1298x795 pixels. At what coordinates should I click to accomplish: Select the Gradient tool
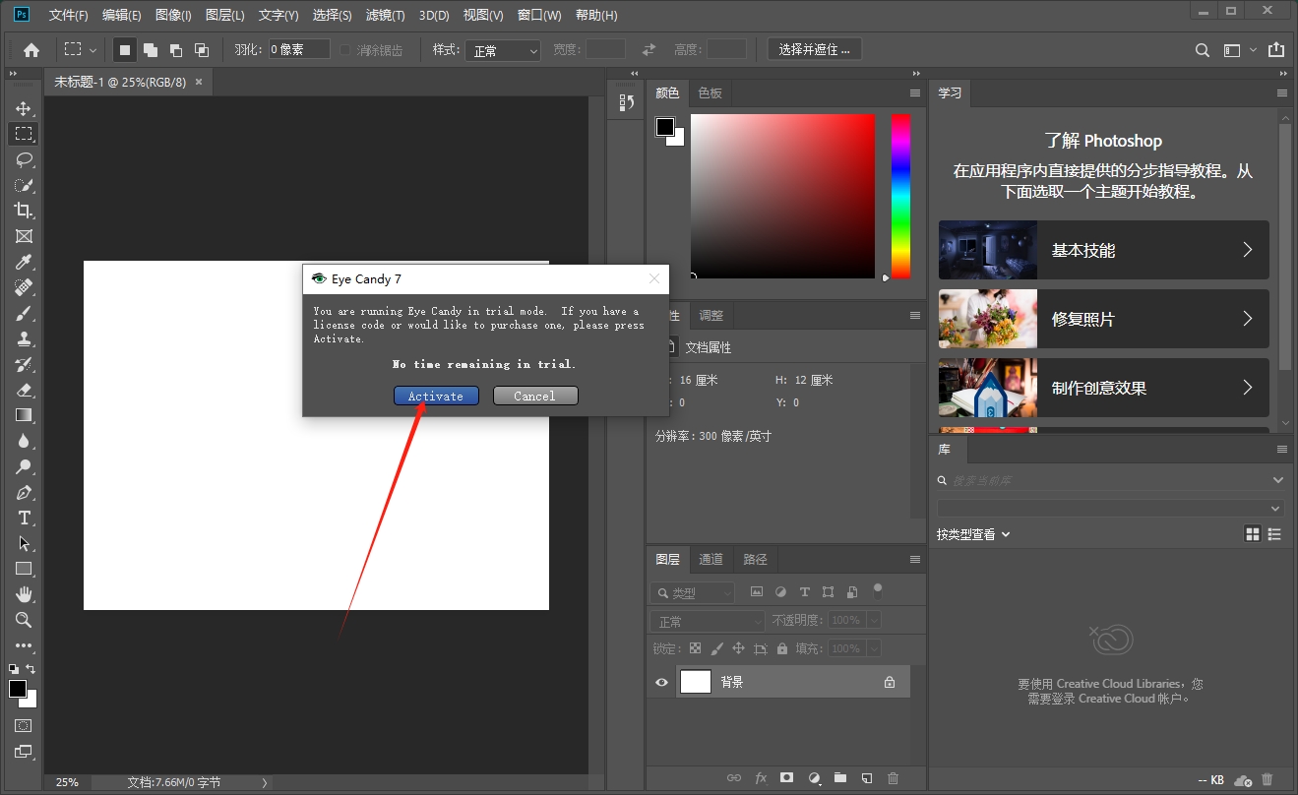coord(24,415)
